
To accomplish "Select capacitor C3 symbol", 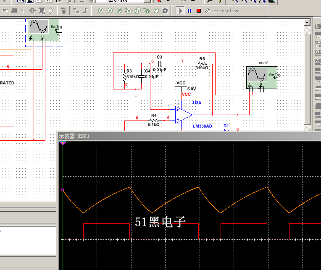I will coord(160,64).
